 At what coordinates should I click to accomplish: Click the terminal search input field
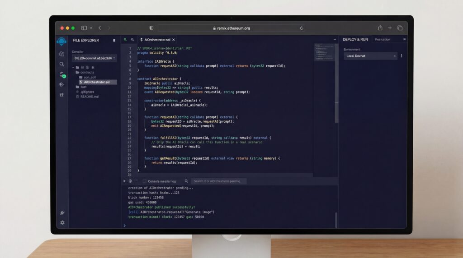point(218,181)
